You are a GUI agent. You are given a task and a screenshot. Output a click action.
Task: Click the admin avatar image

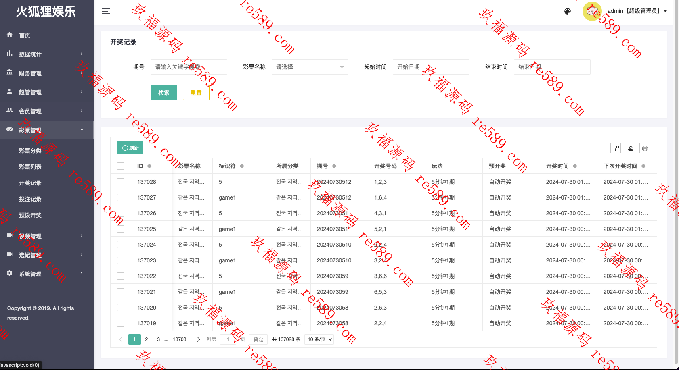(x=592, y=11)
